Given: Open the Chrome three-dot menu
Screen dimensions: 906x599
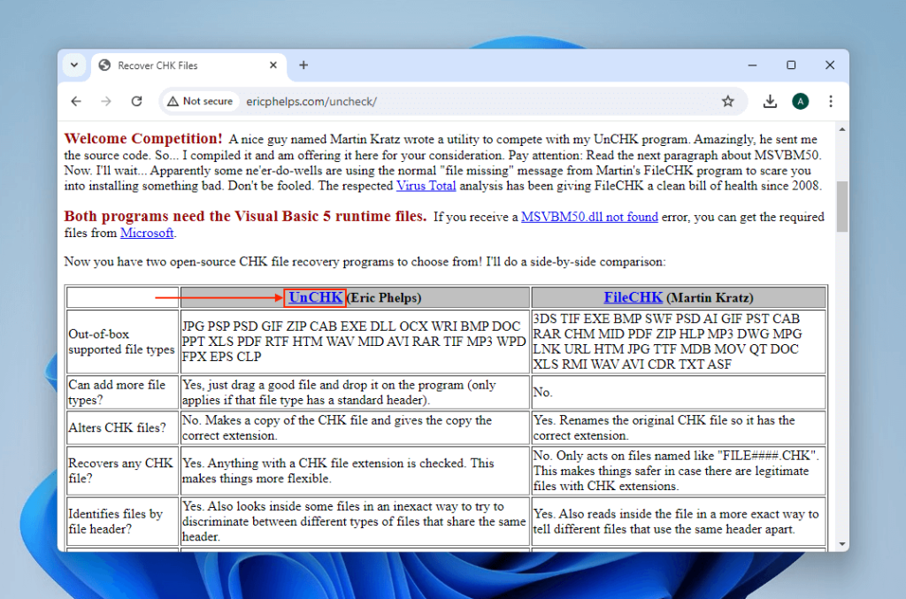Looking at the screenshot, I should (x=831, y=101).
